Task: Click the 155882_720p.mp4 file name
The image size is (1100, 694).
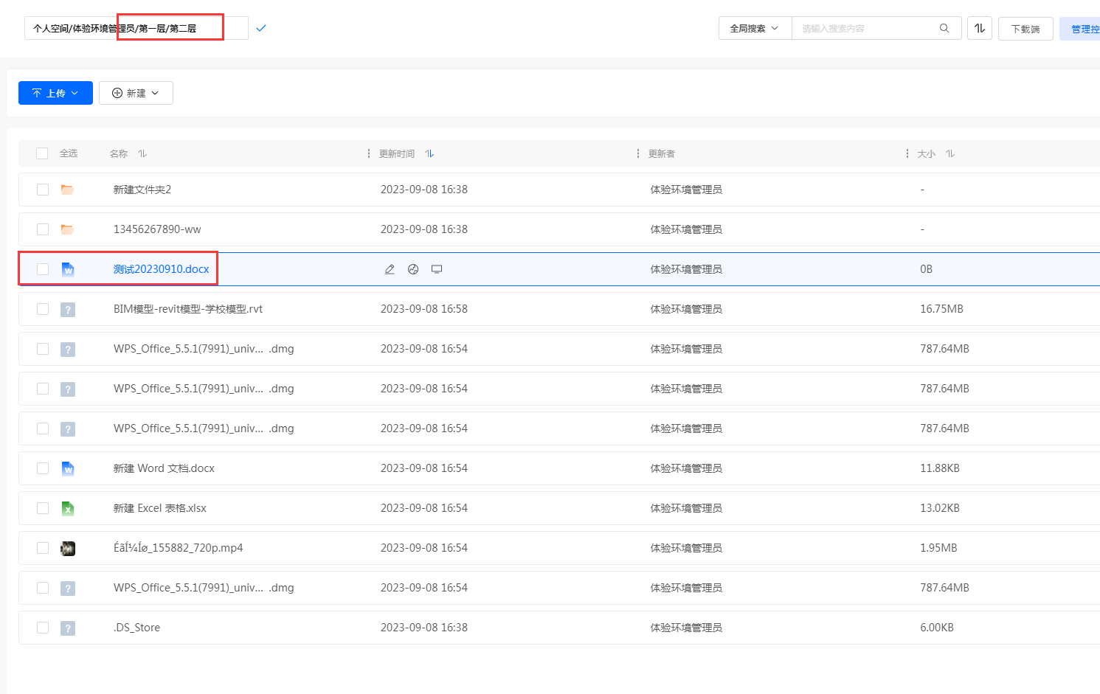Action: pos(179,548)
